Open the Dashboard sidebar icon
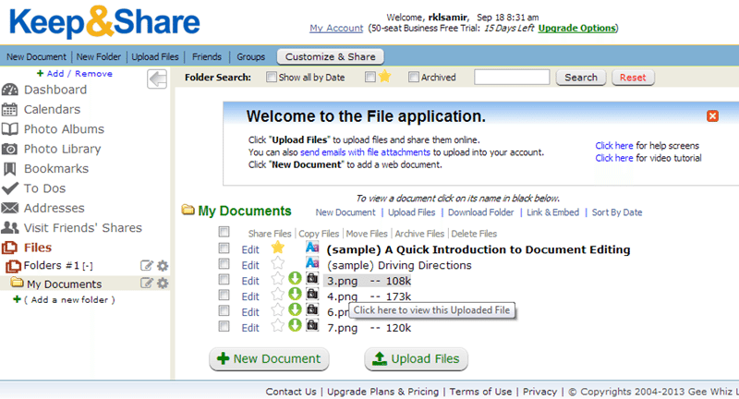Viewport: 739px width, 399px height. [x=10, y=90]
